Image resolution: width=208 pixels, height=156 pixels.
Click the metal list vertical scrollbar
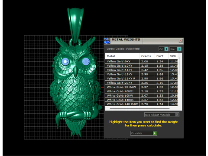click(180, 66)
